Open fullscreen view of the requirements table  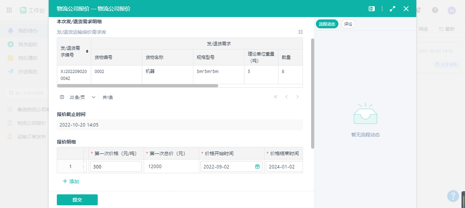300,32
